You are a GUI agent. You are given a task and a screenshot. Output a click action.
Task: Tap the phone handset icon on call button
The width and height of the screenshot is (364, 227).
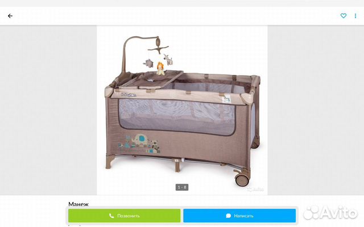pos(111,216)
